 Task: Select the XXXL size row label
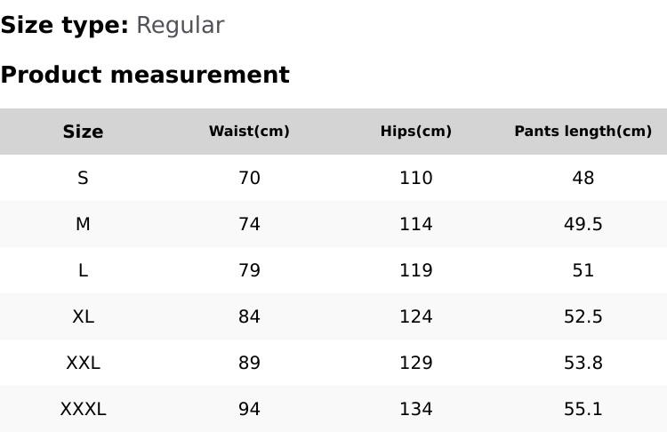(83, 409)
